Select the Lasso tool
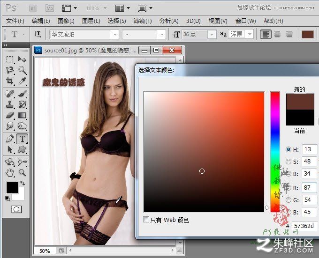Image resolution: width=319 pixels, height=258 pixels. [10, 70]
